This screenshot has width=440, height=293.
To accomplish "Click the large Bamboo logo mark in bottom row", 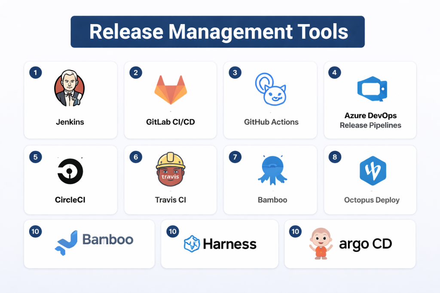I will click(x=66, y=243).
